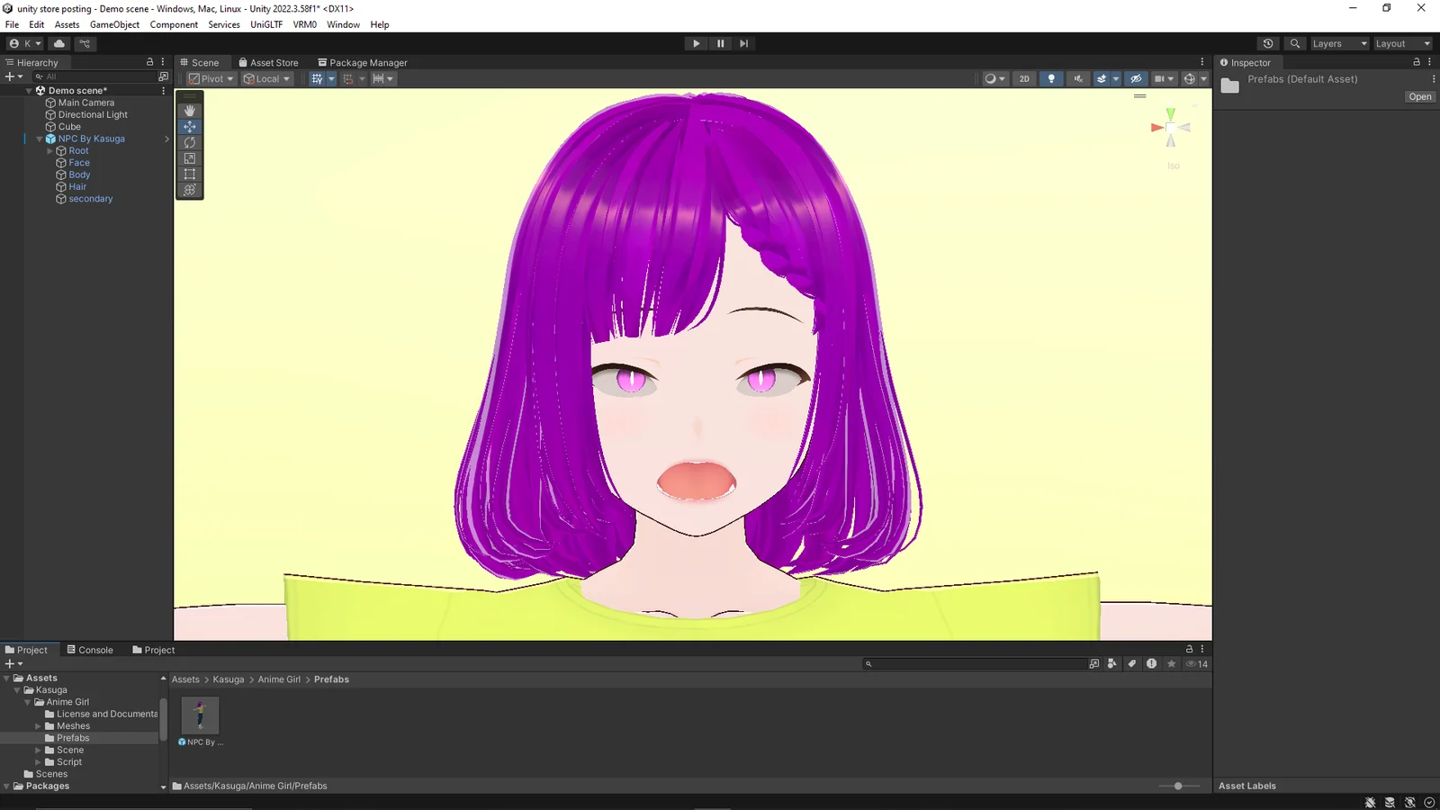Switch to 2D view mode
Viewport: 1440px width, 810px height.
[1023, 78]
